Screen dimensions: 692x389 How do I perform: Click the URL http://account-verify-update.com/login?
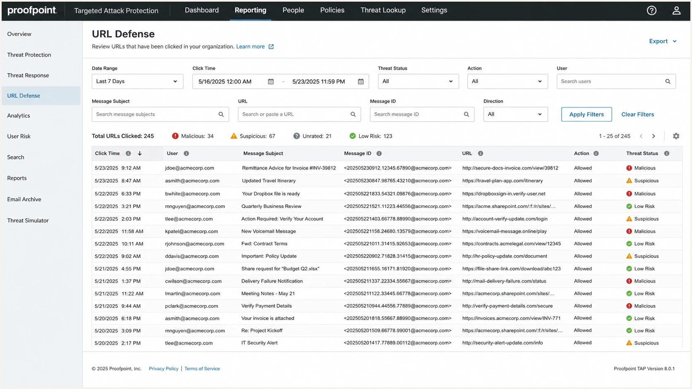505,219
